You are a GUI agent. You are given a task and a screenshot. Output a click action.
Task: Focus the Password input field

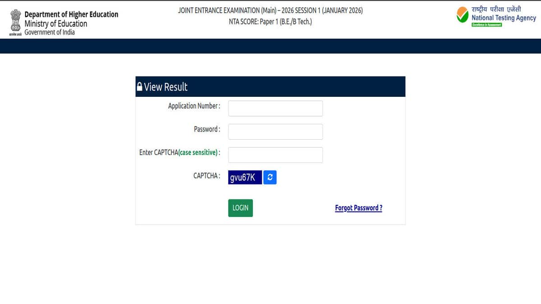(x=275, y=132)
